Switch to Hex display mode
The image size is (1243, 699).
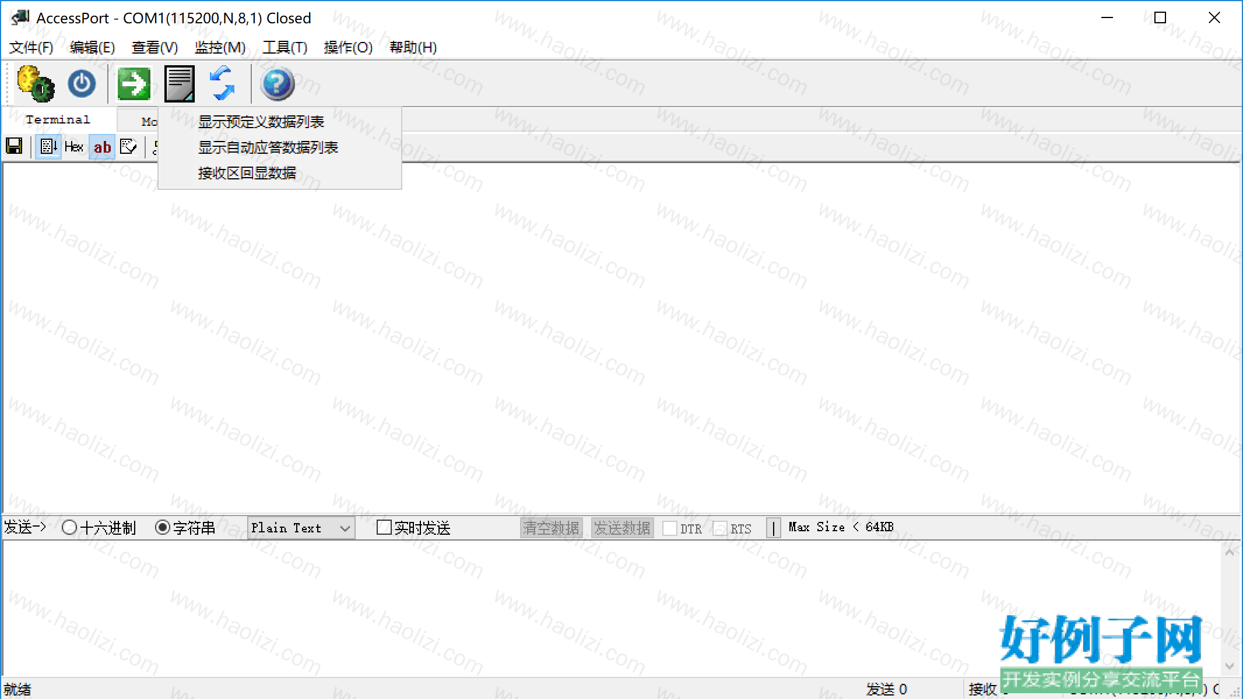[74, 146]
